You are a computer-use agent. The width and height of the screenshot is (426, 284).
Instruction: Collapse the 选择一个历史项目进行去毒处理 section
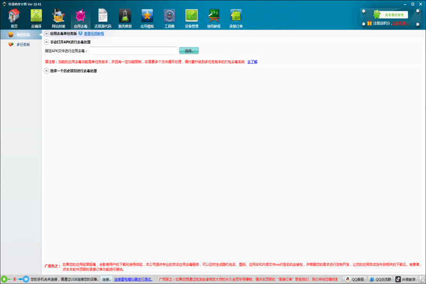click(47, 71)
